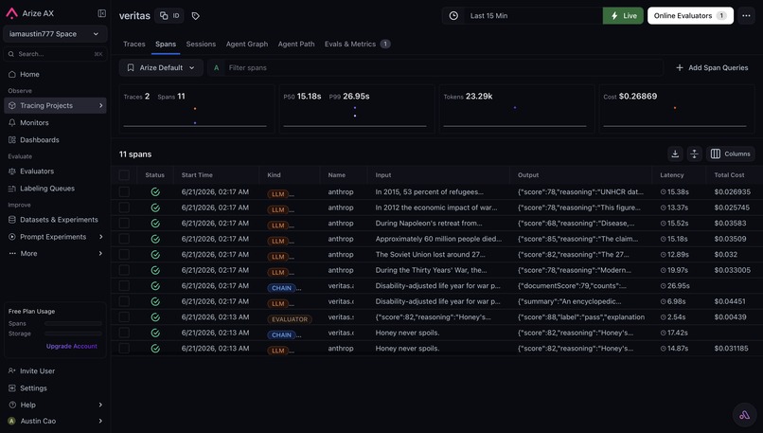Click the Storage usage progress bar
The width and height of the screenshot is (763, 433).
(x=73, y=334)
